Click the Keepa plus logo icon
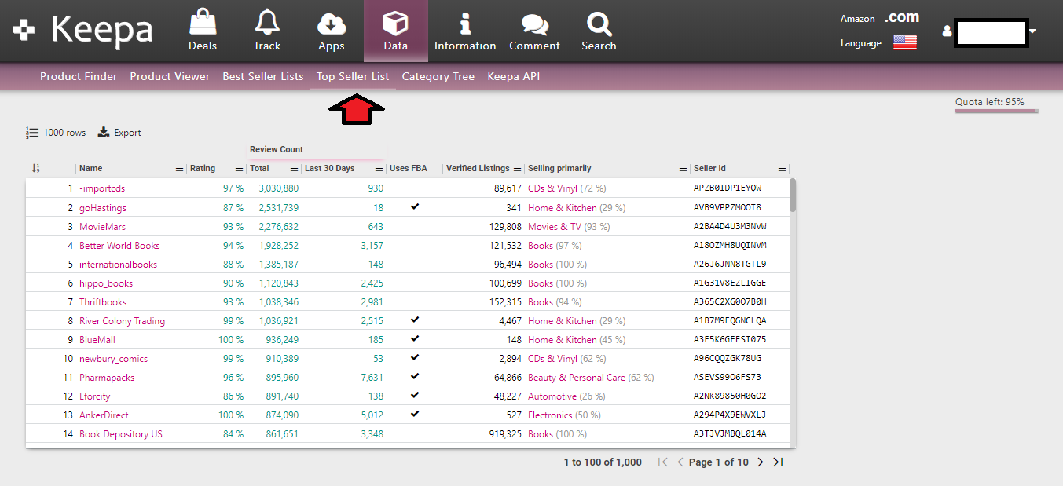The image size is (1063, 486). click(24, 31)
